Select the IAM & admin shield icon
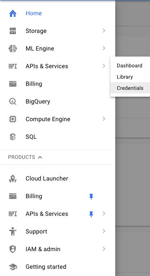150x276 pixels. pos(13,249)
